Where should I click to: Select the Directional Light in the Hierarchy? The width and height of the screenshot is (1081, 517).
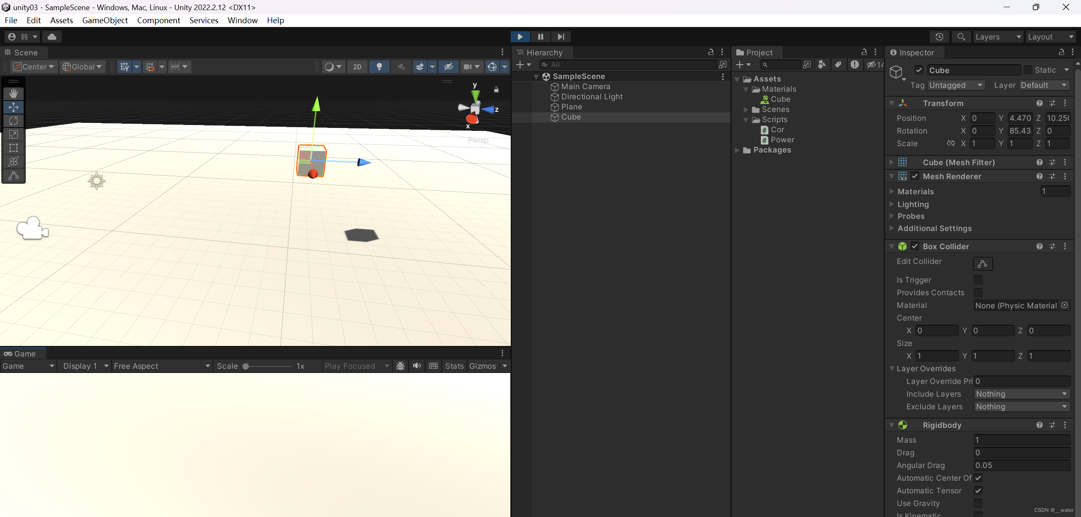pos(591,97)
